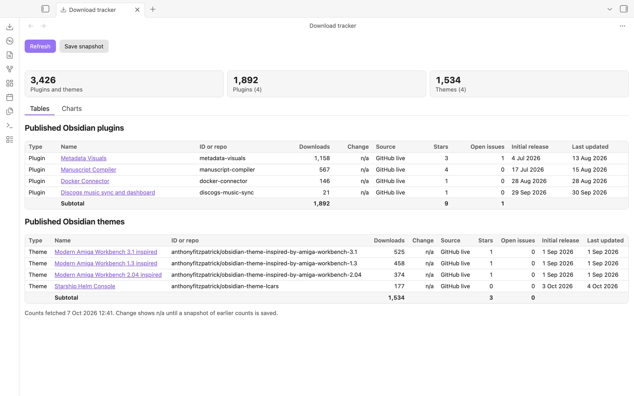634x396 pixels.
Task: Open the three-dot more options menu
Action: 622,26
